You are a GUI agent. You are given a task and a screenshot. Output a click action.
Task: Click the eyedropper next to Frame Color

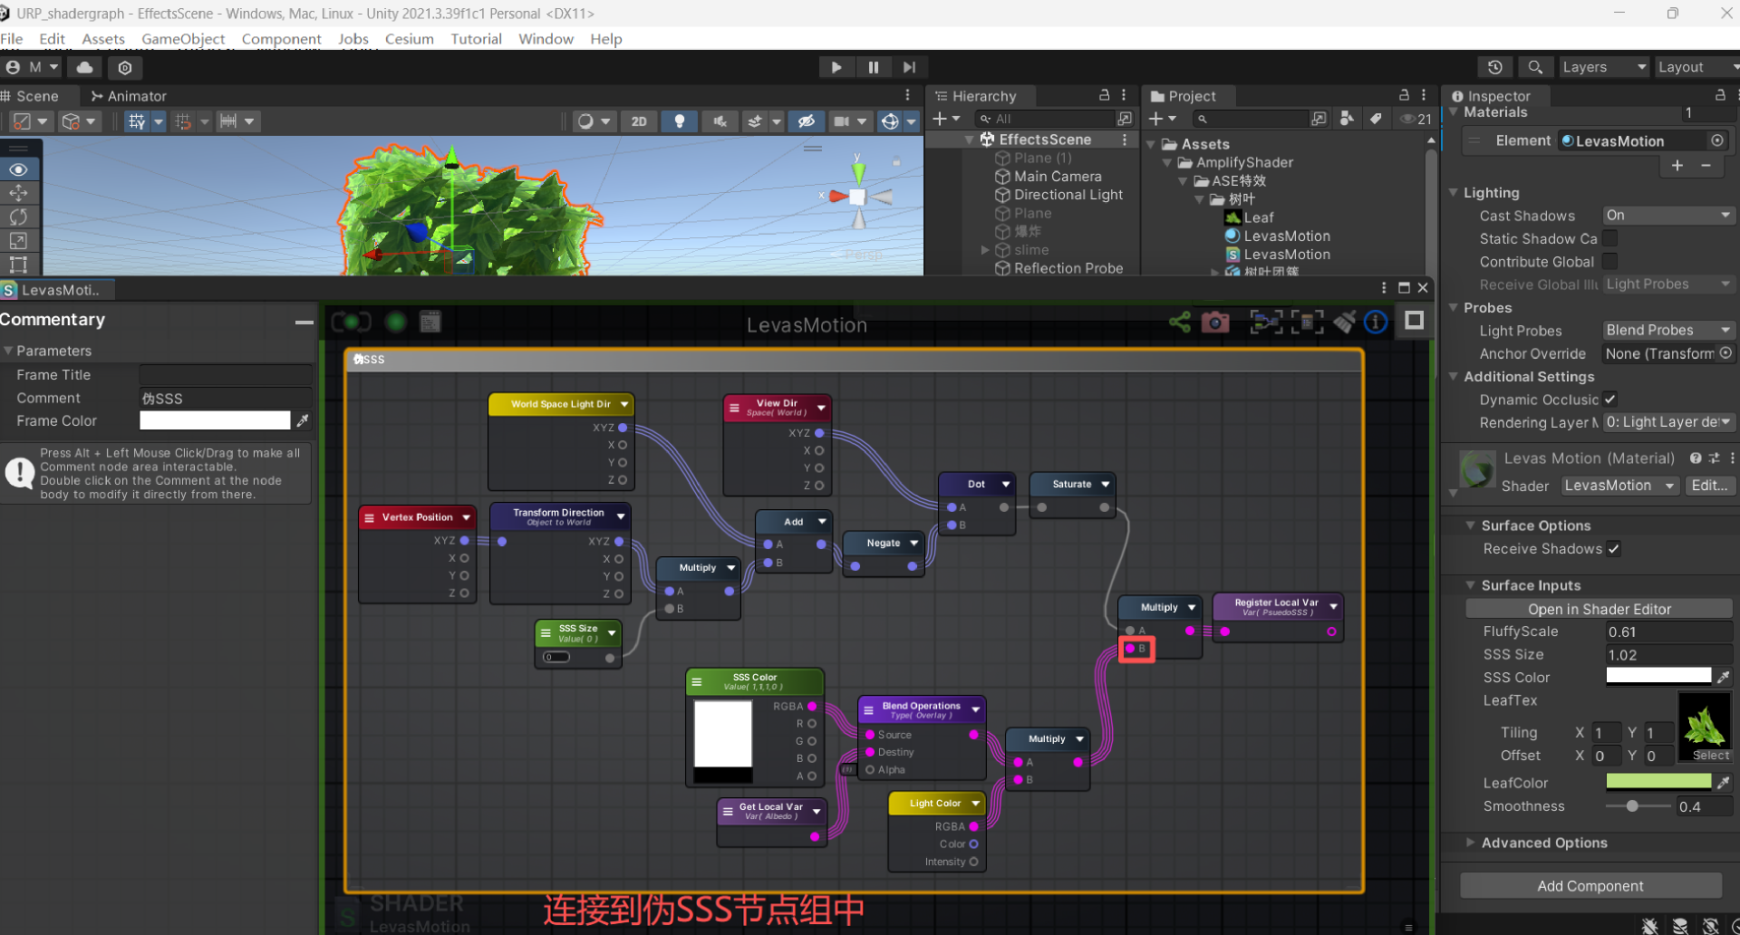303,420
